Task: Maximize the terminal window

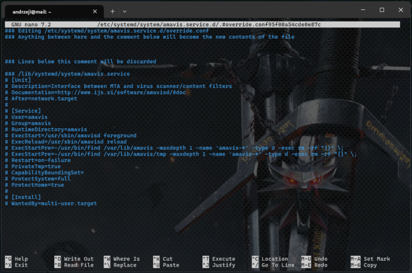Action: (382, 10)
